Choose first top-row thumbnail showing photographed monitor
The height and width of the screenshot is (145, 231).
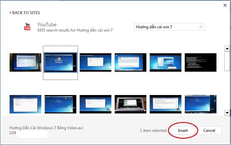(x=25, y=62)
